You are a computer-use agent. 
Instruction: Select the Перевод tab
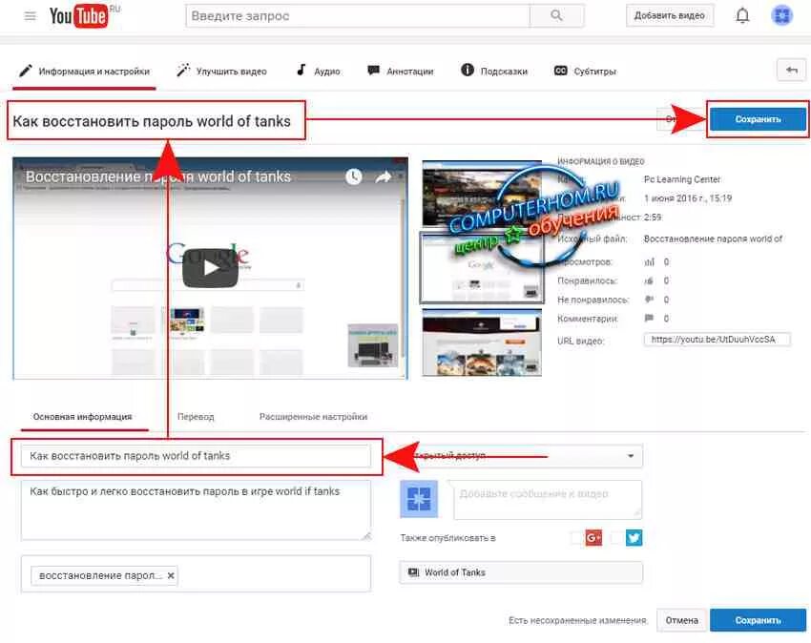tap(196, 417)
